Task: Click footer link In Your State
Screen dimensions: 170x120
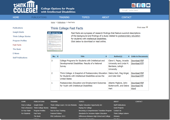Action: pos(26,111)
